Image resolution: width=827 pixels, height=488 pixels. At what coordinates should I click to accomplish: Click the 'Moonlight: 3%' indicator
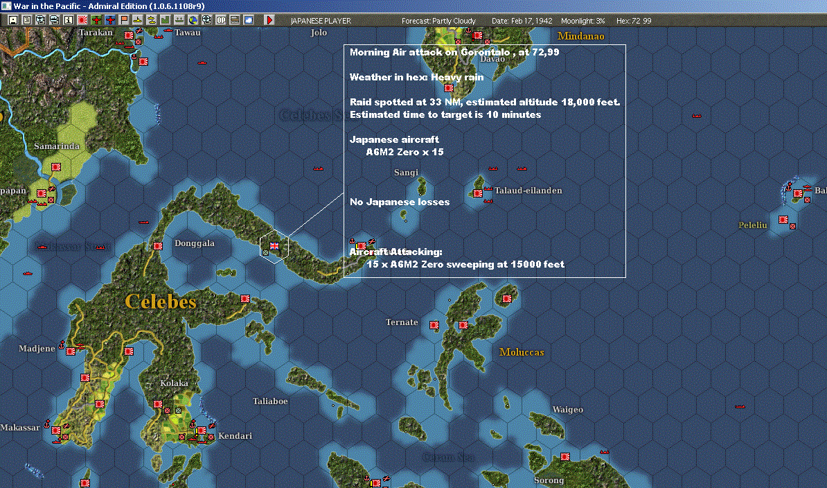[x=583, y=21]
